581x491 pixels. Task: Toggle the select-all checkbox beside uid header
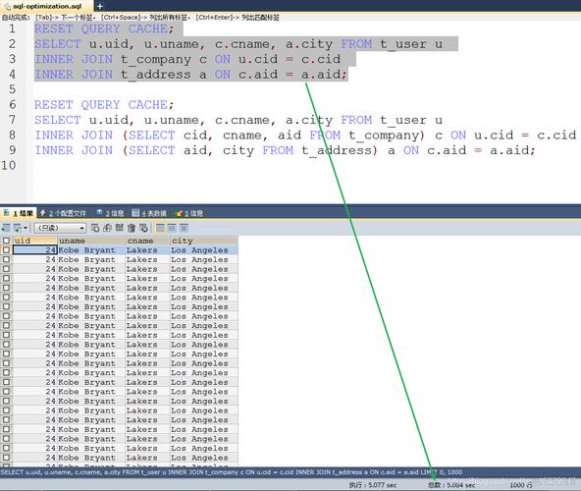click(6, 241)
